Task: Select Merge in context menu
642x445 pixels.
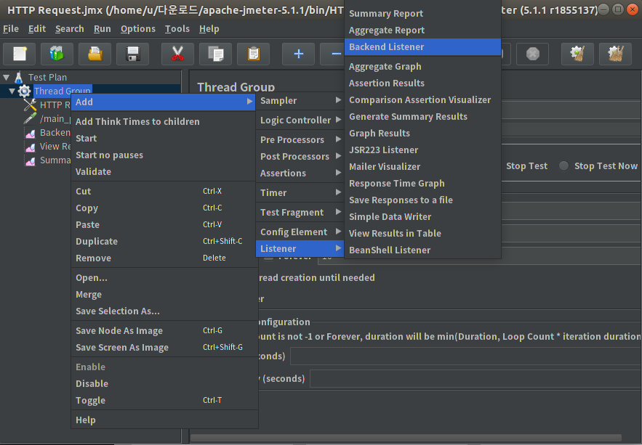Action: [x=164, y=295]
